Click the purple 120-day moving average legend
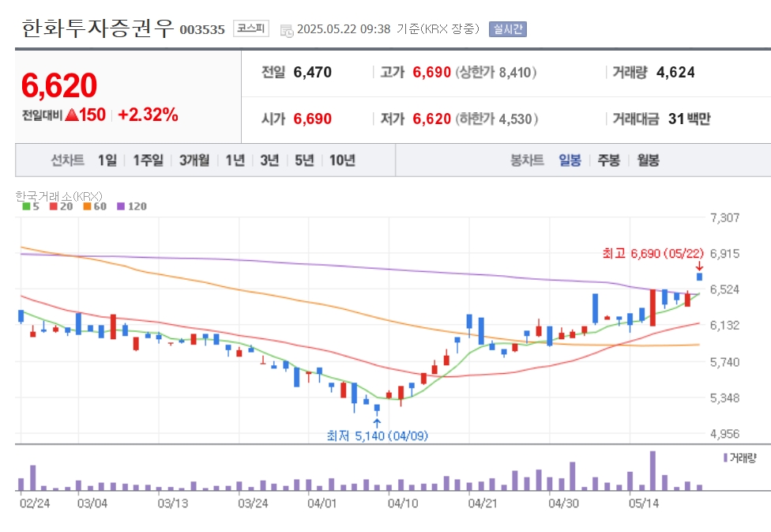The image size is (771, 532). 132,206
